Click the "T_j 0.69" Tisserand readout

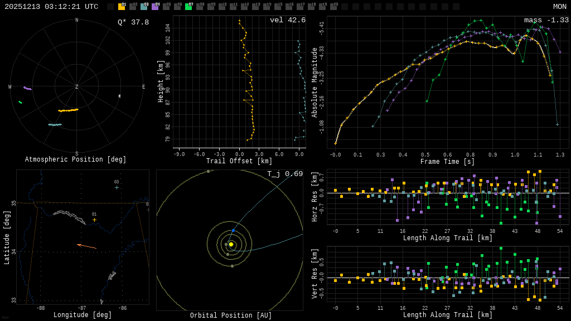pyautogui.click(x=284, y=174)
